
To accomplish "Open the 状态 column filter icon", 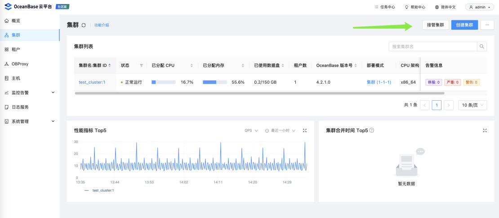I will [x=141, y=66].
